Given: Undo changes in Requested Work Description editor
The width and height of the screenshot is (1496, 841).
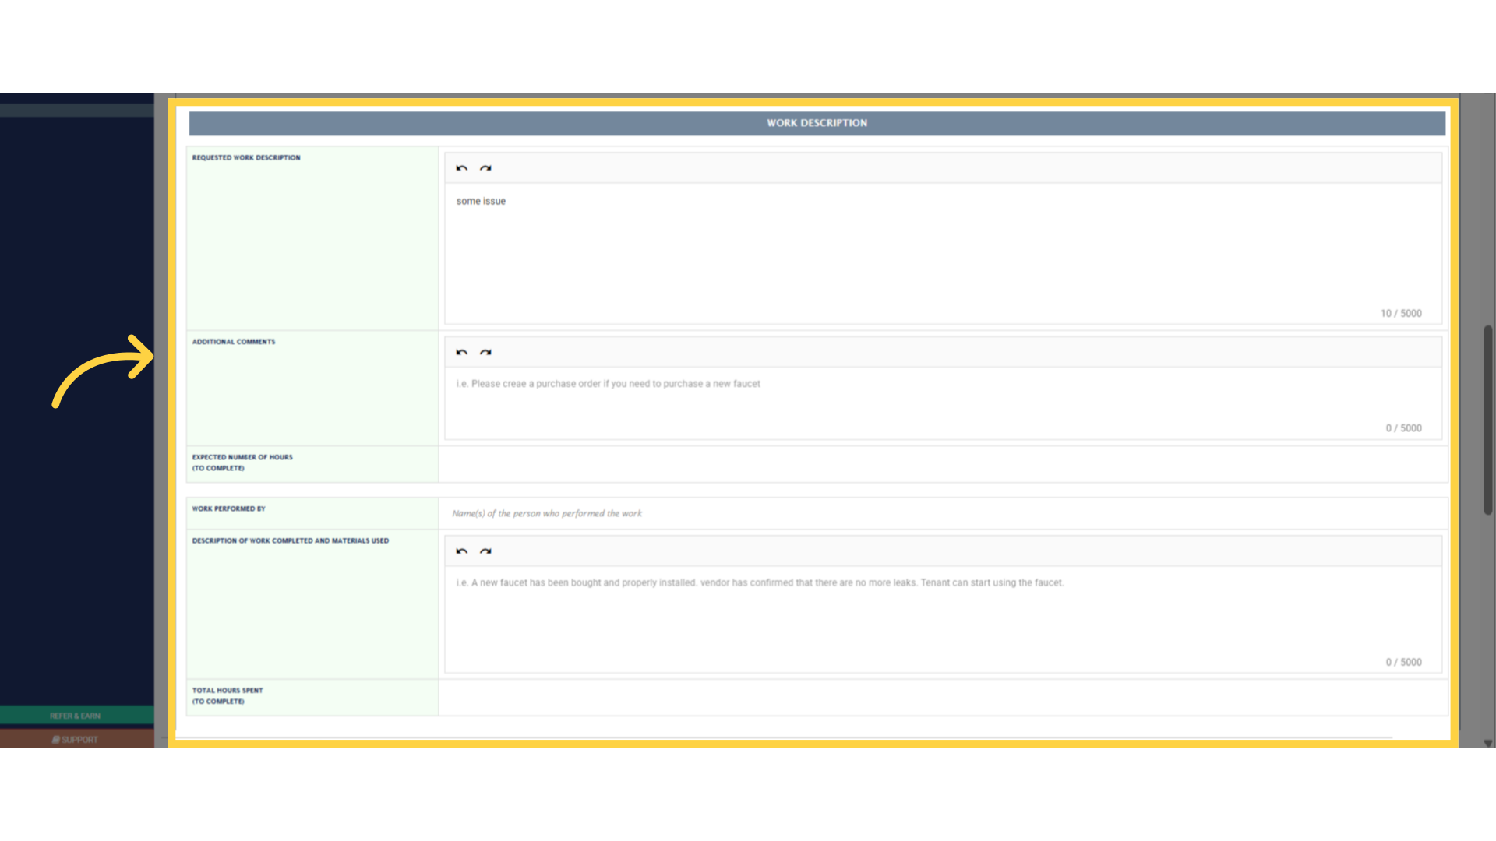Looking at the screenshot, I should tap(461, 167).
